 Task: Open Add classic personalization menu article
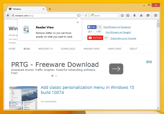87,90
